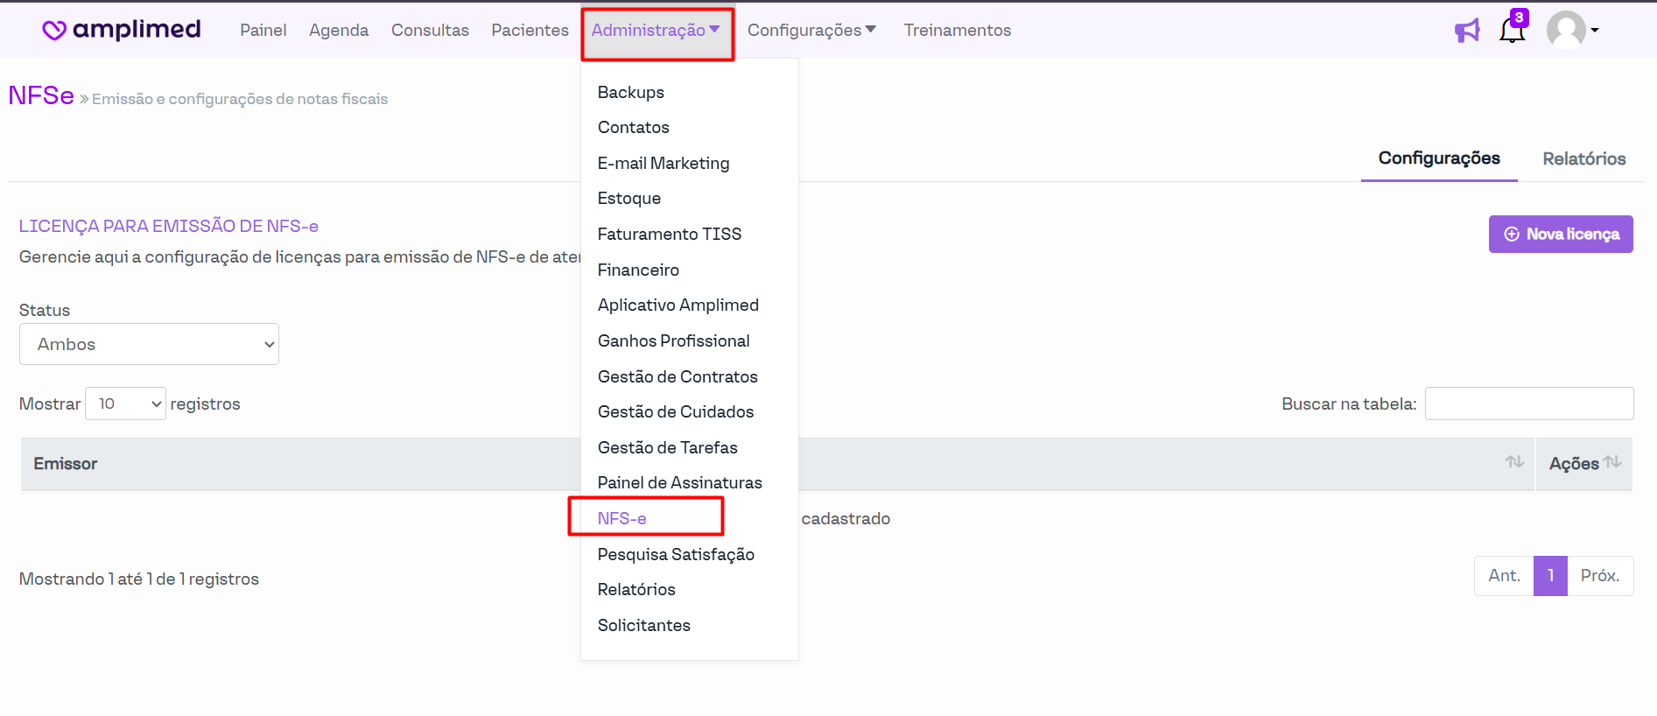Click the megaphone announcements icon
This screenshot has width=1657, height=716.
[x=1467, y=31]
